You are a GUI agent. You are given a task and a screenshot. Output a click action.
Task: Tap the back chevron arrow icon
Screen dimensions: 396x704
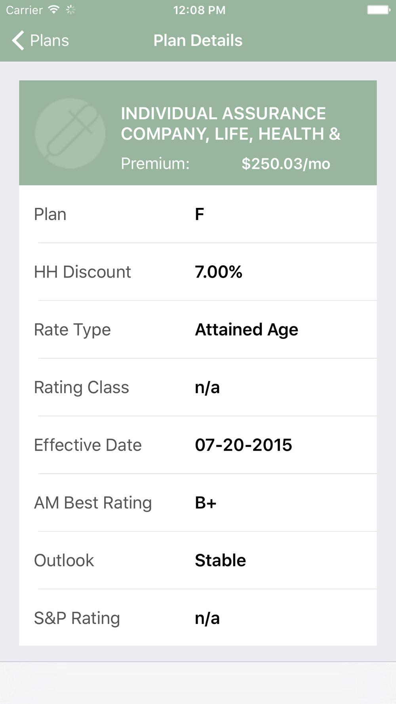18,40
